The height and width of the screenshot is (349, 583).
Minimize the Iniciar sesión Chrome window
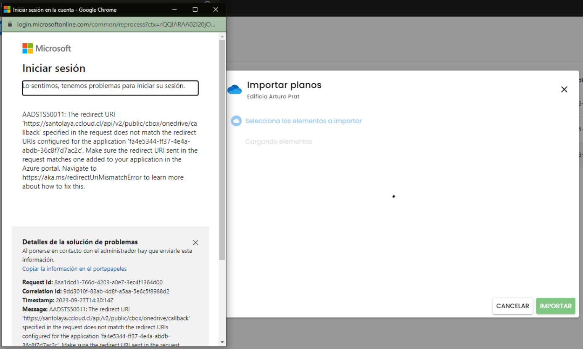tap(175, 10)
